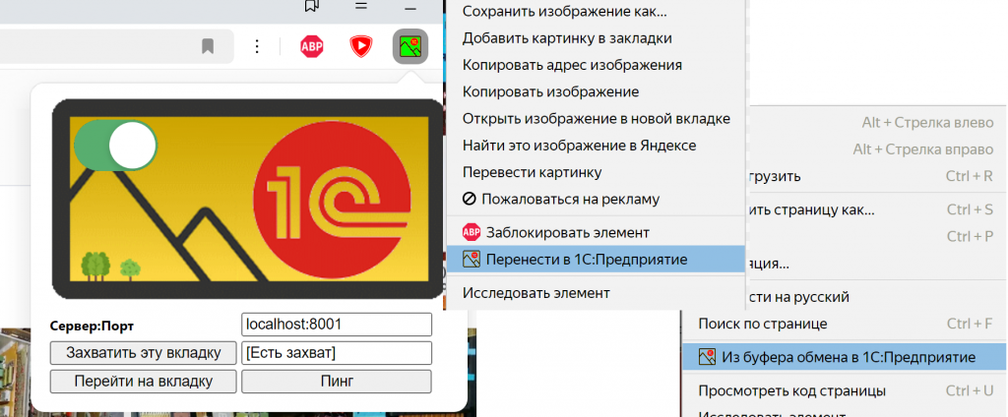
Task: Open the bookmarks icon in title bar
Action: [x=312, y=7]
